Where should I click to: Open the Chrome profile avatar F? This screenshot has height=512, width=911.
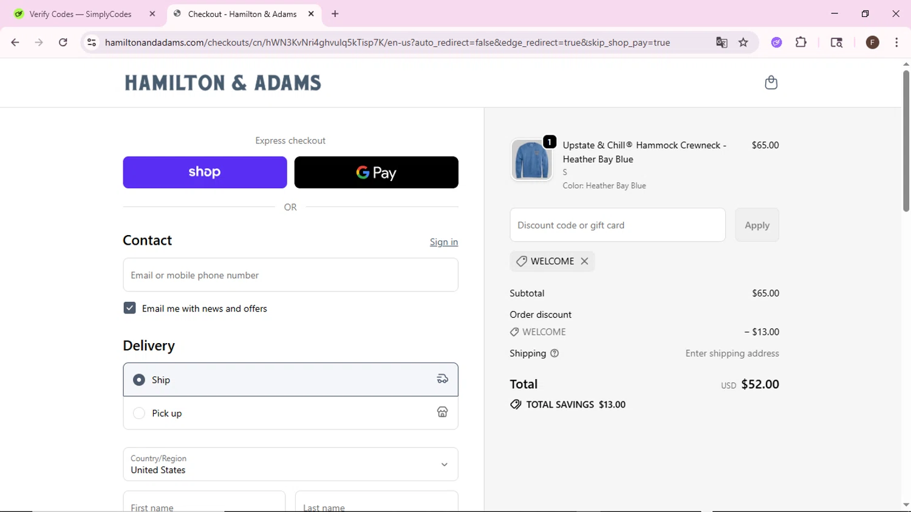[x=873, y=43]
